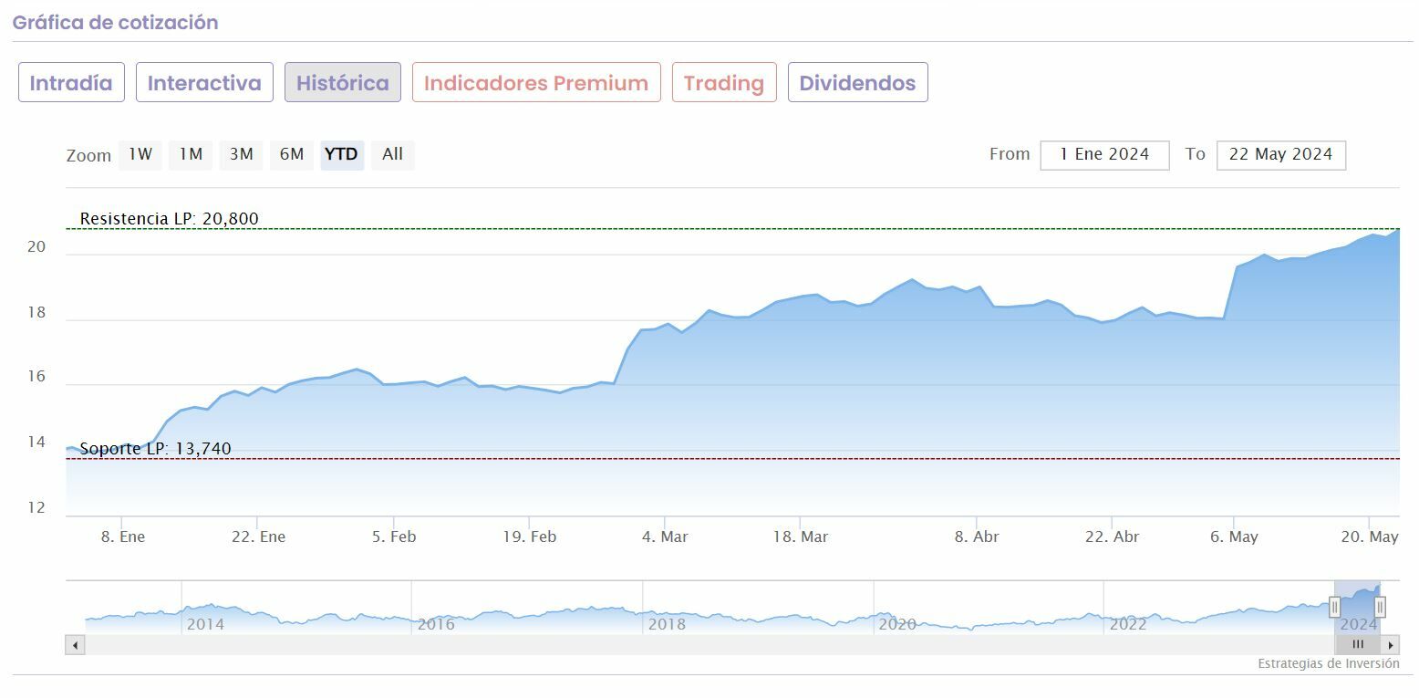Viewport: 1419px width, 698px height.
Task: Select the YTD zoom button
Action: coord(342,154)
